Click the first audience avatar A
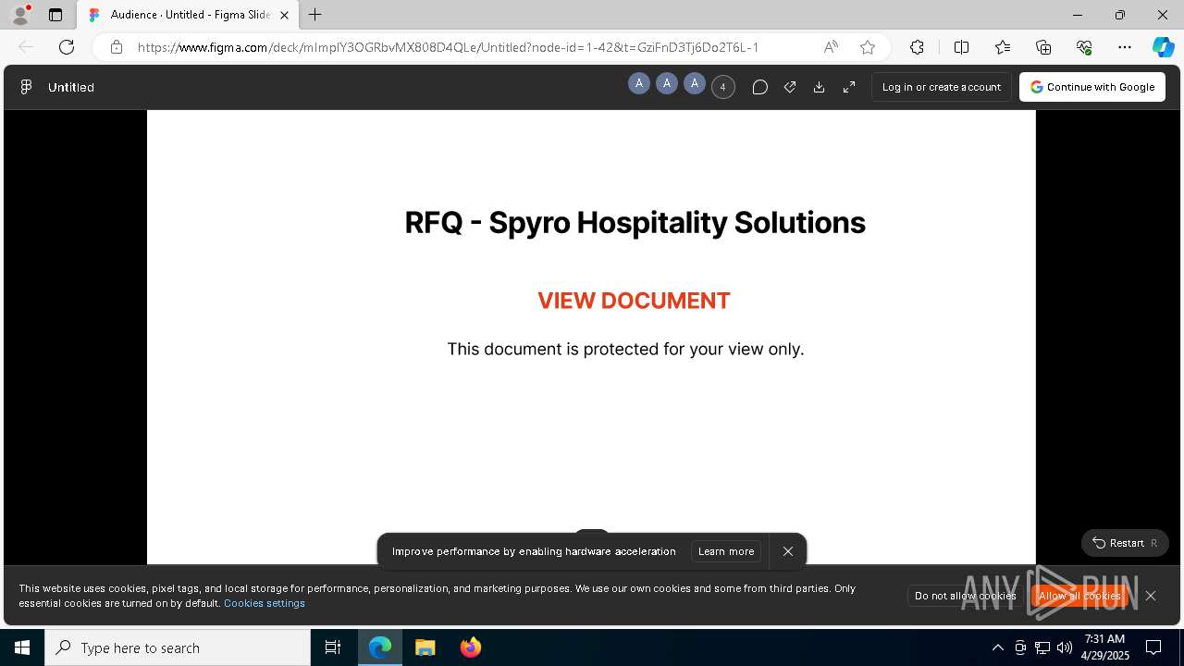 tap(638, 84)
